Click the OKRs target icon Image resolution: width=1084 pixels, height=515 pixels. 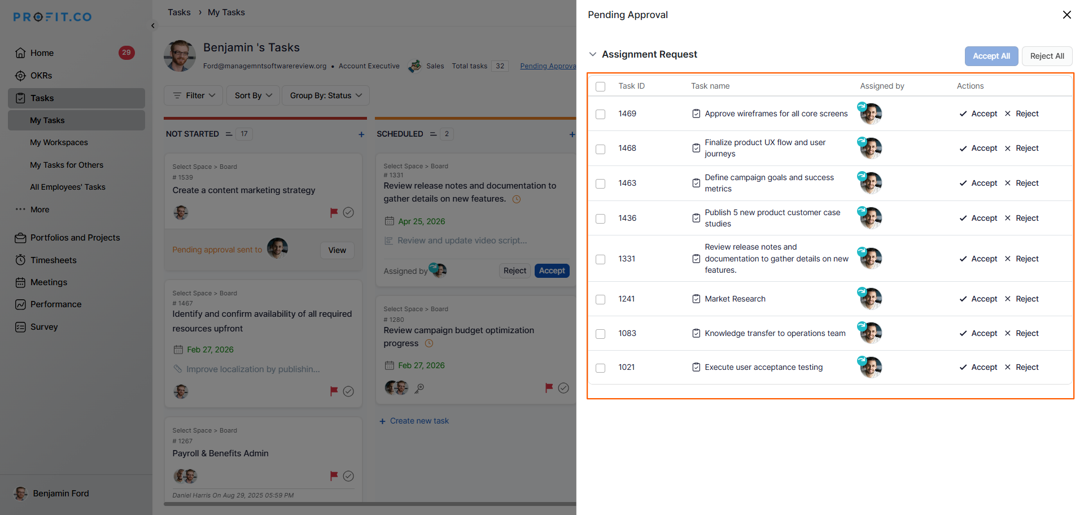click(20, 76)
